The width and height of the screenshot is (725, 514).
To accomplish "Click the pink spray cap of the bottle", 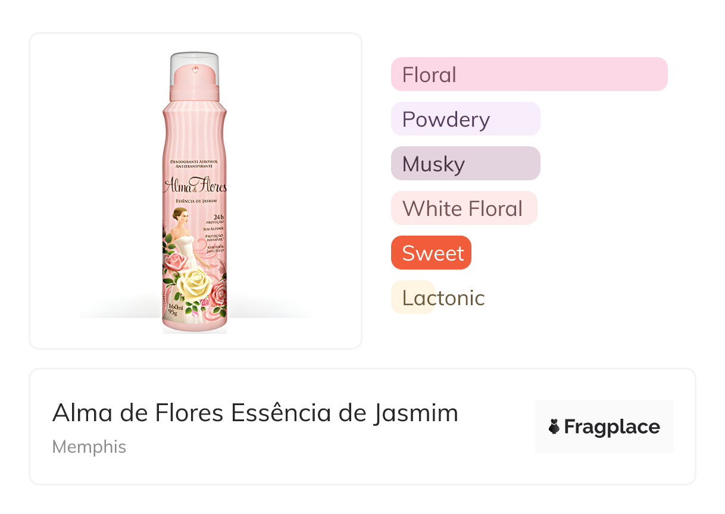I will (x=195, y=77).
